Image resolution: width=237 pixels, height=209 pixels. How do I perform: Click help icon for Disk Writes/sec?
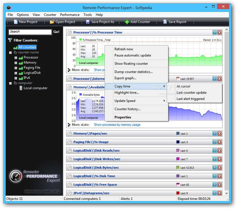coord(70,159)
